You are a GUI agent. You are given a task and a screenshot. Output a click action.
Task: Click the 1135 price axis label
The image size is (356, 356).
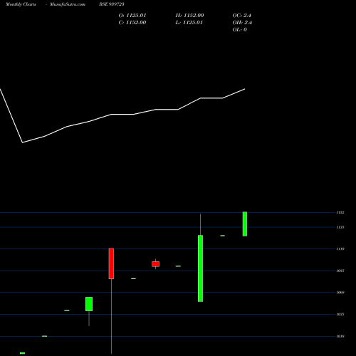[x=340, y=227]
